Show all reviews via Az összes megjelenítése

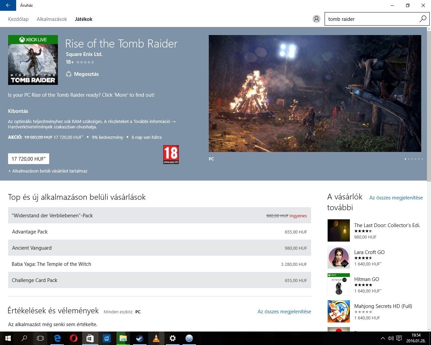point(284,312)
